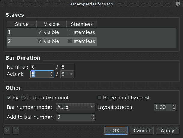
Task: Close the Bar Properties dialog
Action: pyautogui.click(x=178, y=4)
